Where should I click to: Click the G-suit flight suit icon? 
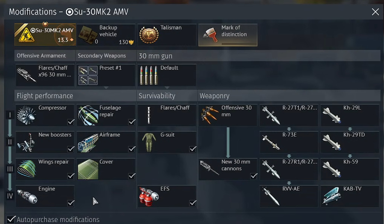149,143
